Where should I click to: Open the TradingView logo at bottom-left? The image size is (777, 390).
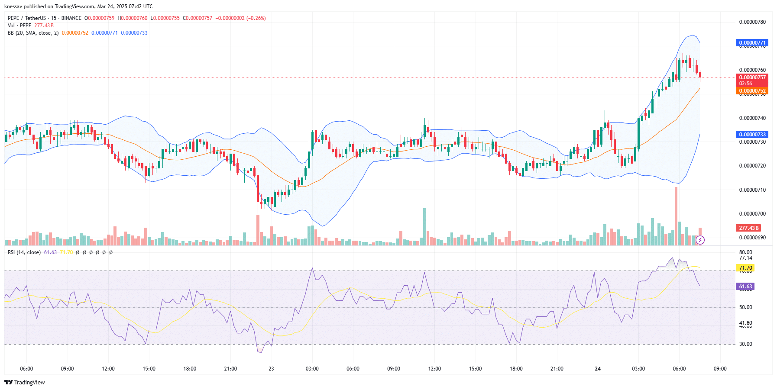click(25, 382)
